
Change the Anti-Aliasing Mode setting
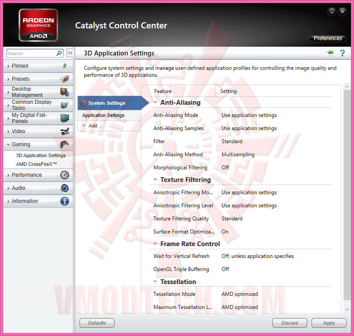pyautogui.click(x=249, y=115)
